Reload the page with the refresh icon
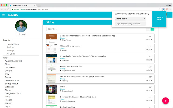 pyautogui.click(x=8, y=9)
